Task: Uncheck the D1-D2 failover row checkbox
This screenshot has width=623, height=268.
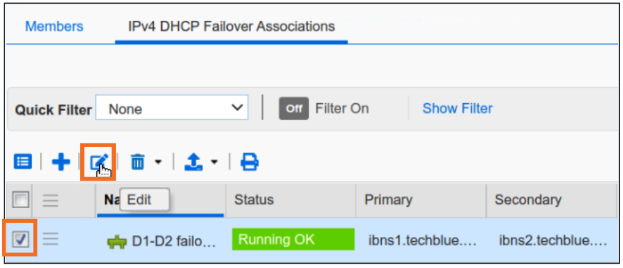Action: point(20,239)
